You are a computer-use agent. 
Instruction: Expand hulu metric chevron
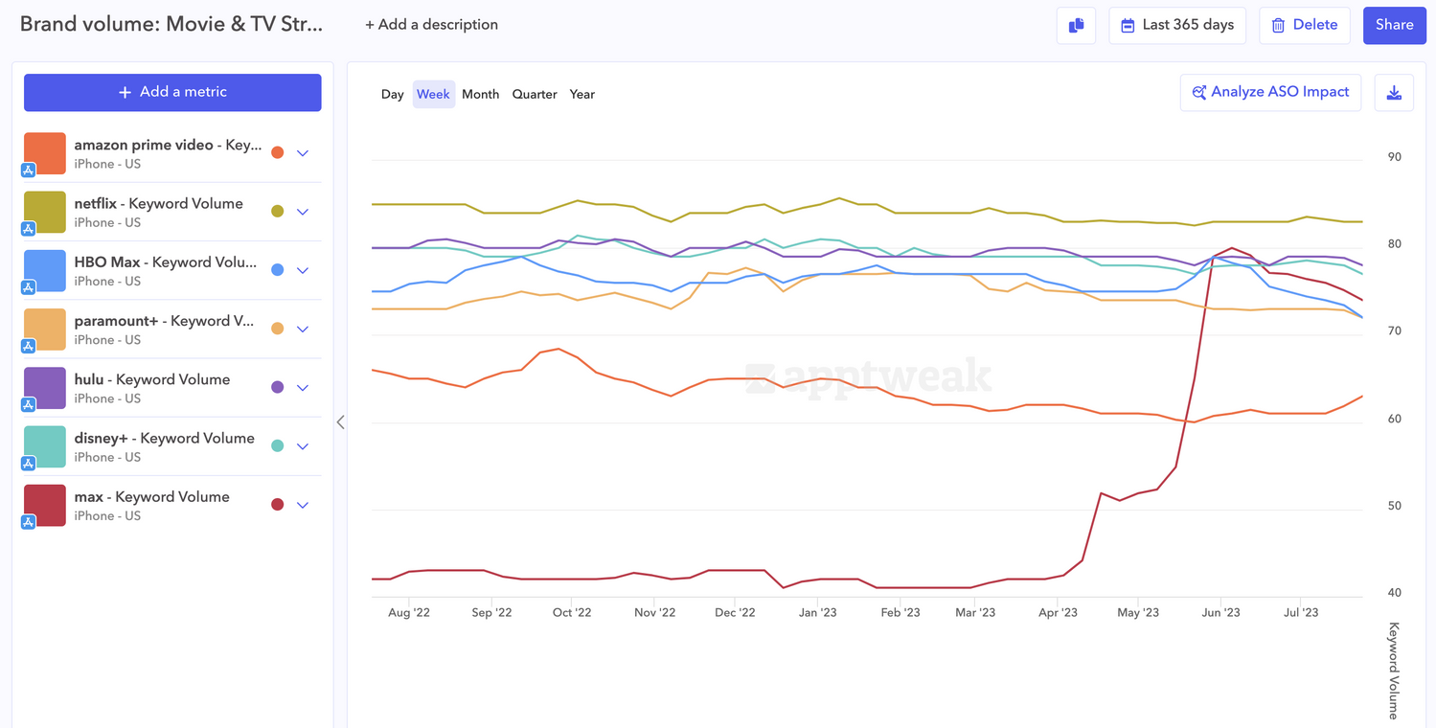[303, 388]
